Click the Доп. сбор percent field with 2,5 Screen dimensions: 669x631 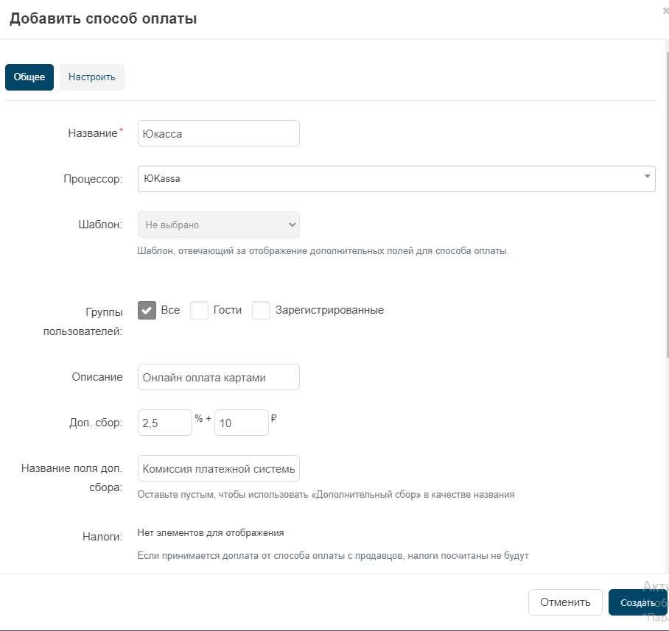tap(165, 423)
